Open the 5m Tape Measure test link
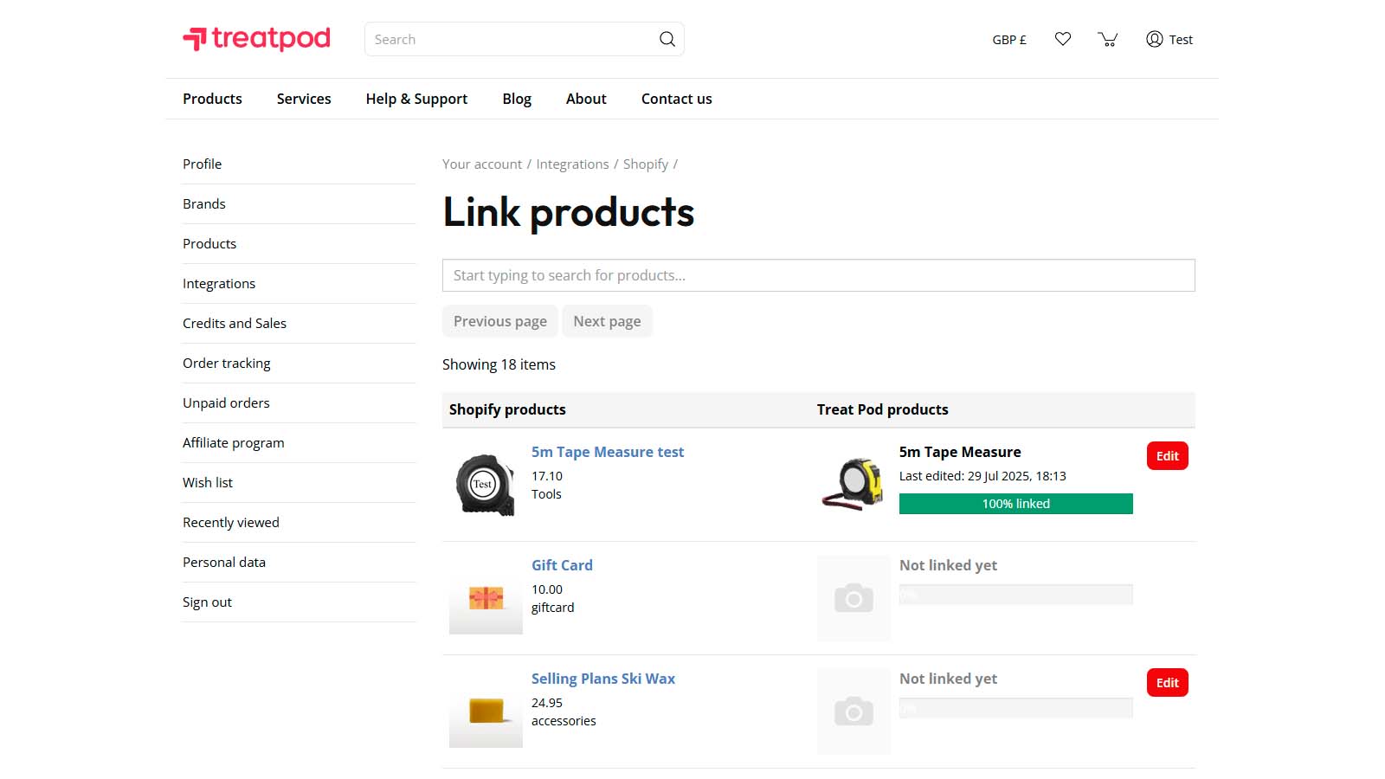The image size is (1385, 779). coord(608,452)
